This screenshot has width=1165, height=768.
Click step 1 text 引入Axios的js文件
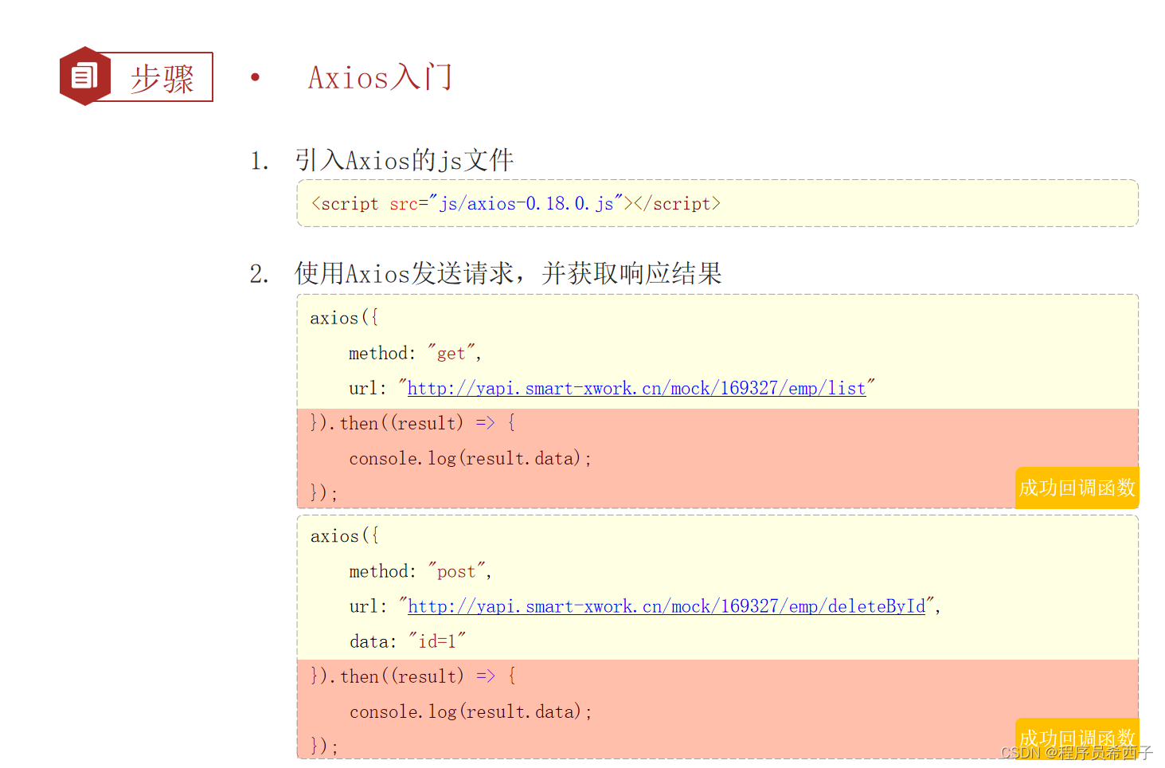tap(405, 160)
